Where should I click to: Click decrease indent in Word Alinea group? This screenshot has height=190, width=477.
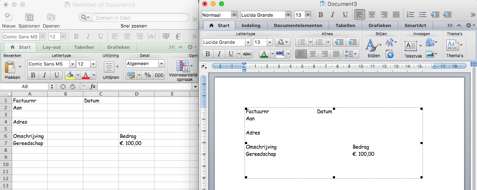(338, 42)
